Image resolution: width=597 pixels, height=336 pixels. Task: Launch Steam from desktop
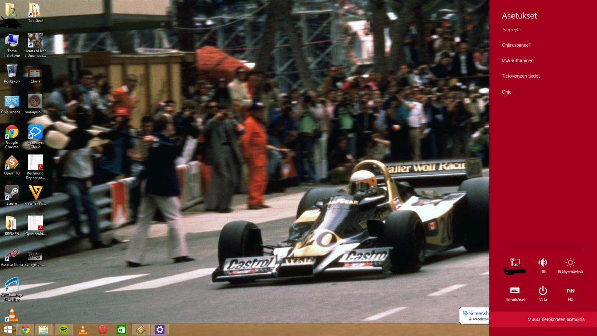[x=12, y=196]
